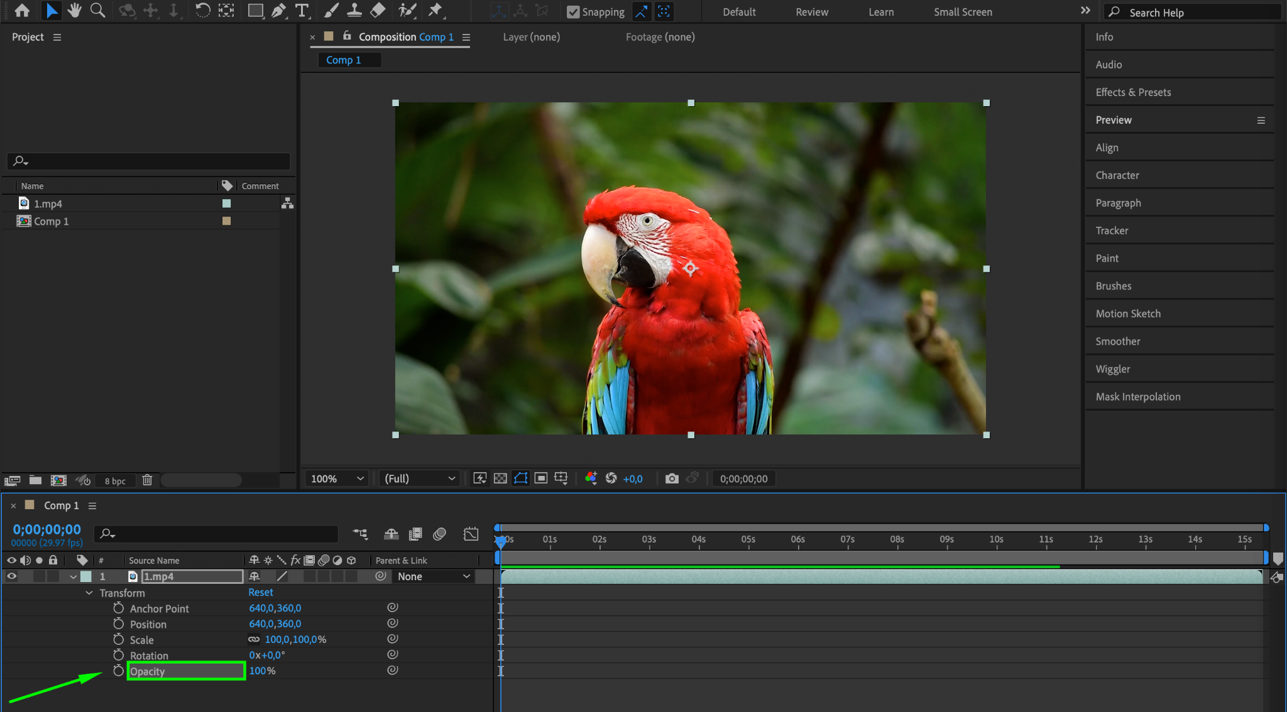Image resolution: width=1287 pixels, height=712 pixels.
Task: Open the 100% magnification dropdown
Action: point(337,478)
